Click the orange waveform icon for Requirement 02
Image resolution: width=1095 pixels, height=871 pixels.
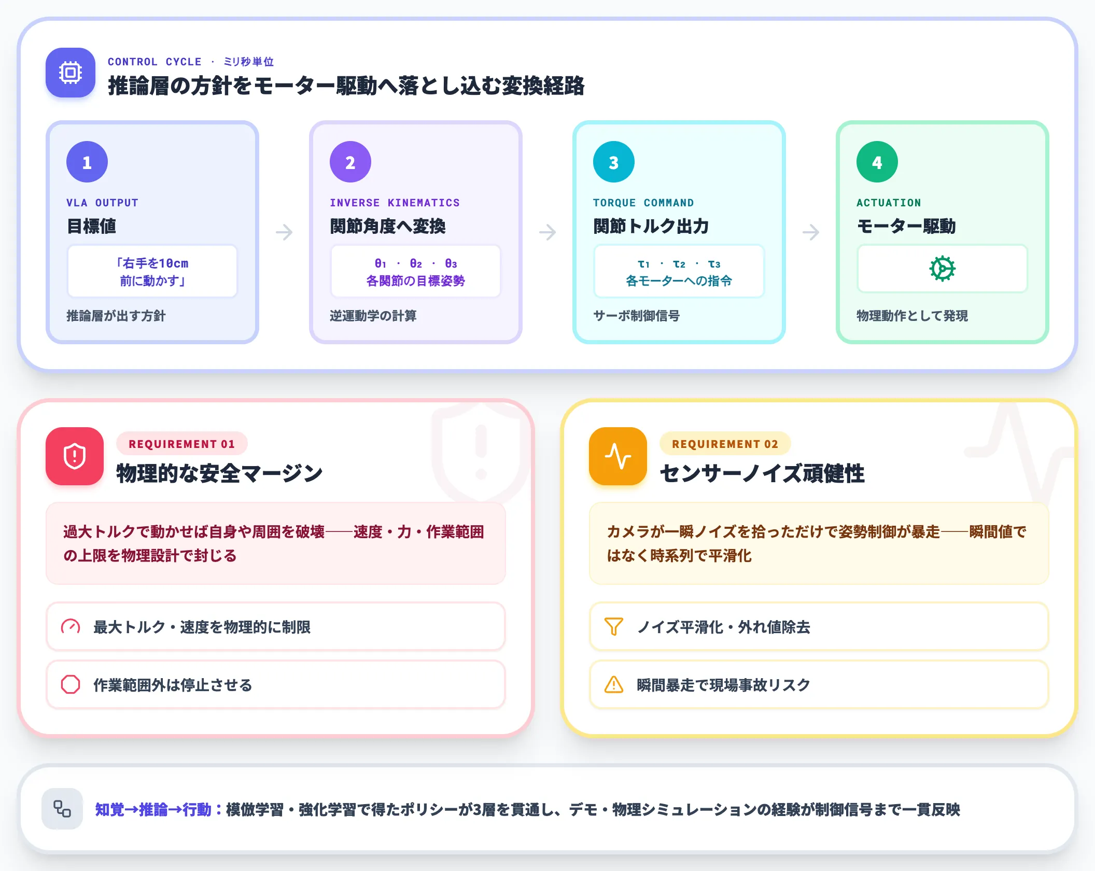[618, 456]
